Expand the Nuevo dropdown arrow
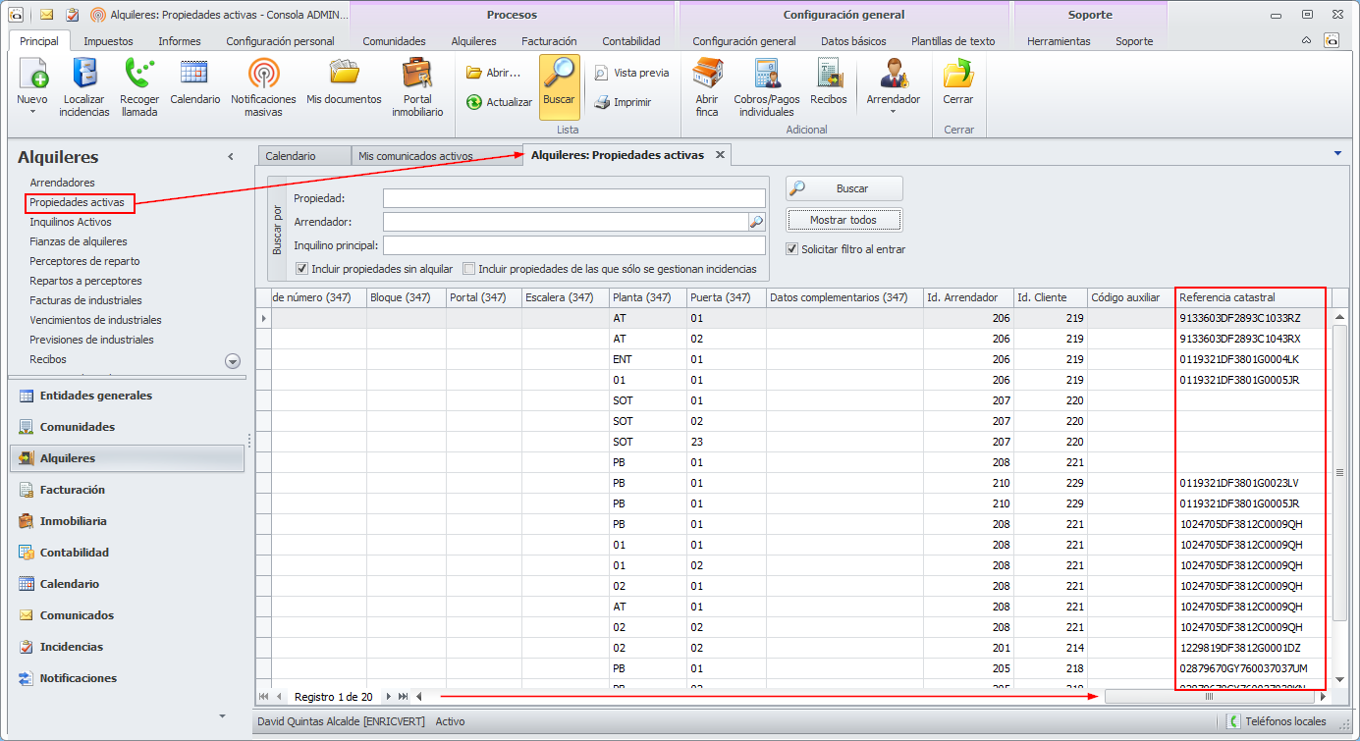 (31, 112)
